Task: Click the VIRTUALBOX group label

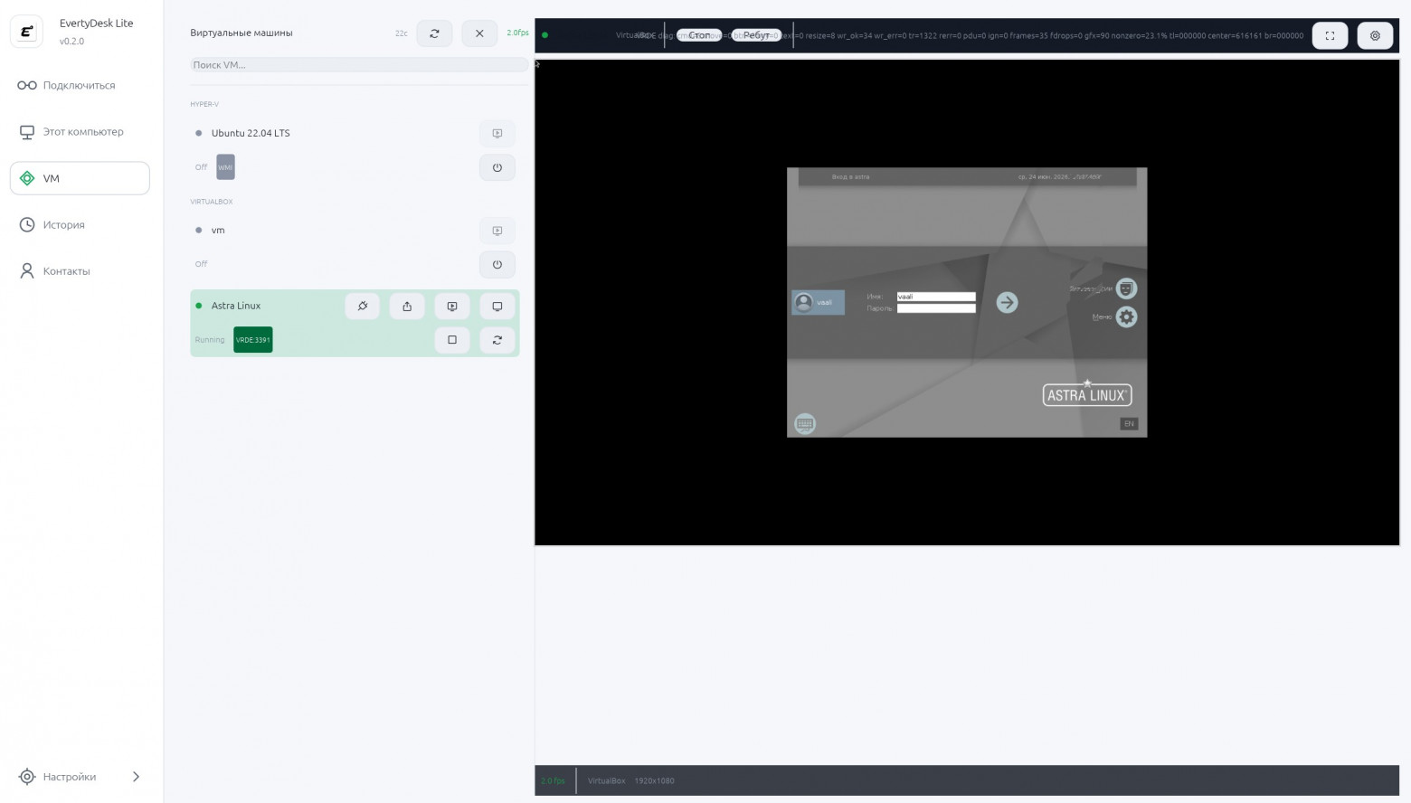Action: click(212, 202)
